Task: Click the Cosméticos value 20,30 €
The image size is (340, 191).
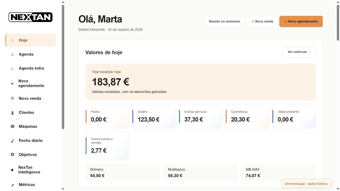Action: tap(240, 120)
